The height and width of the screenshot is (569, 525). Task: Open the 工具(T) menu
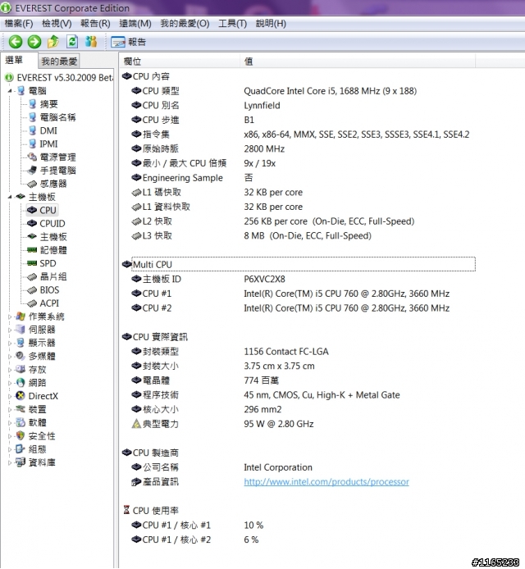pos(232,24)
